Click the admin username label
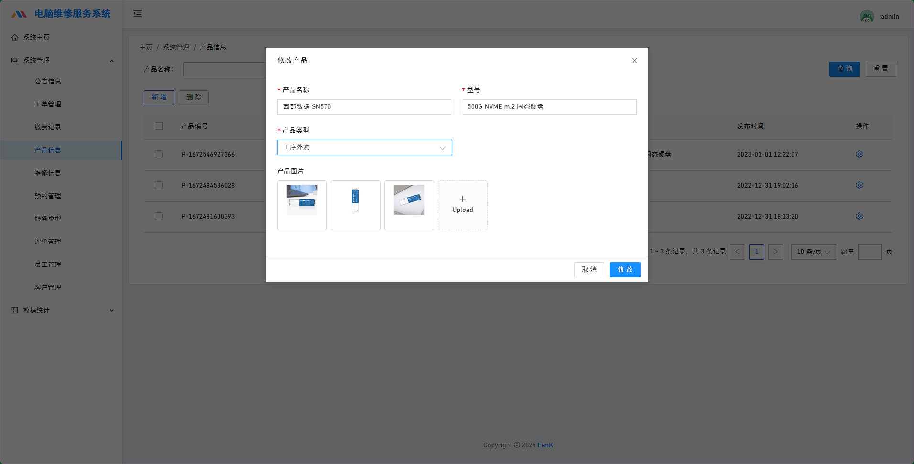 pos(890,17)
